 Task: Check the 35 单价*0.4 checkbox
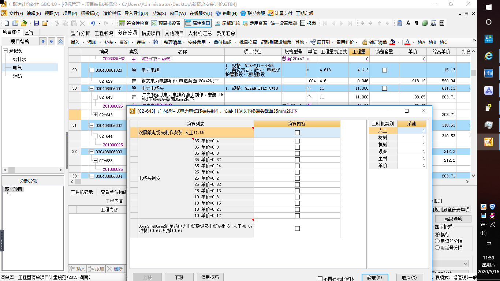point(297,141)
